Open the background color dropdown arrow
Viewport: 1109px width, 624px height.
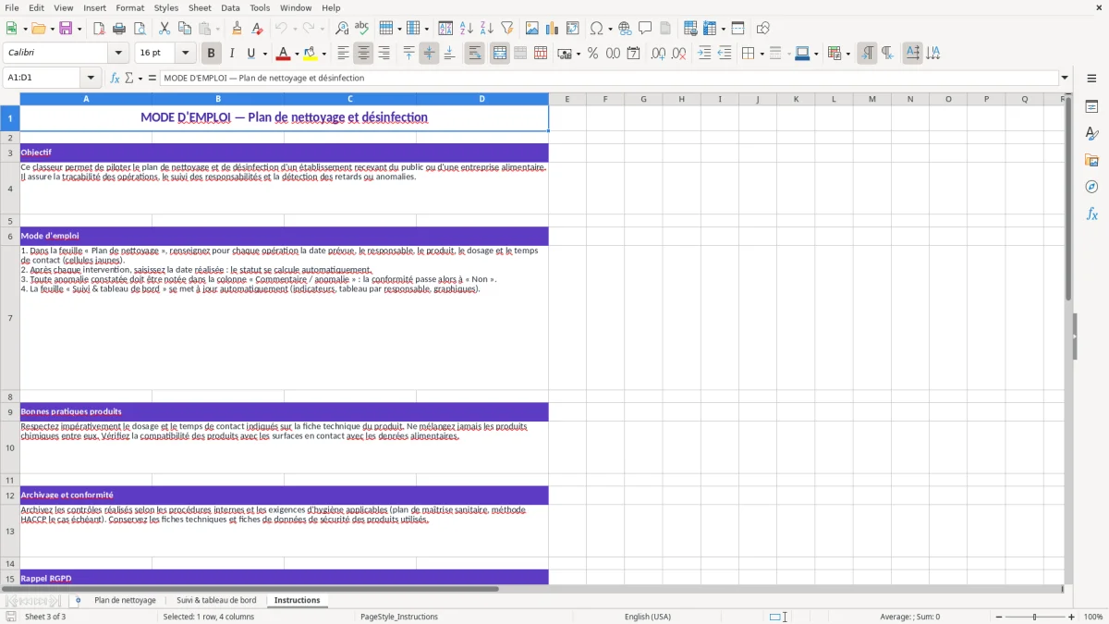(323, 54)
